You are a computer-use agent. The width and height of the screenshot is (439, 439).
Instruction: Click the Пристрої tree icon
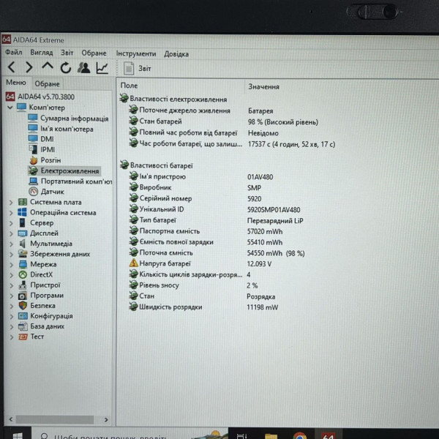pyautogui.click(x=23, y=285)
